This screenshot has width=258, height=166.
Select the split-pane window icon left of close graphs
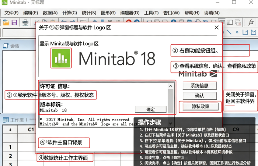pos(230,22)
